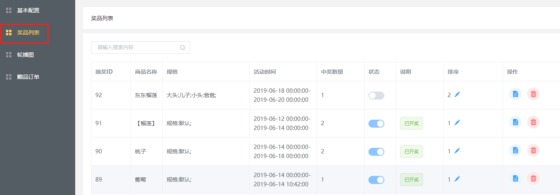Edit sort order for prize 89
The width and height of the screenshot is (560, 195).
click(457, 179)
